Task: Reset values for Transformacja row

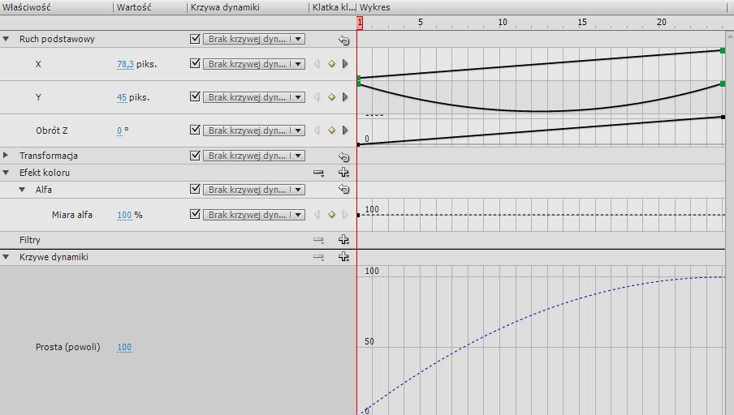Action: (x=343, y=156)
